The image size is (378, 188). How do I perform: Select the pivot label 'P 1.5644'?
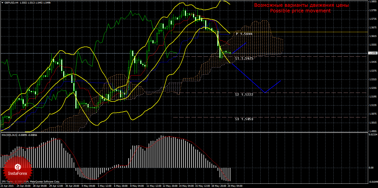coord(244,34)
